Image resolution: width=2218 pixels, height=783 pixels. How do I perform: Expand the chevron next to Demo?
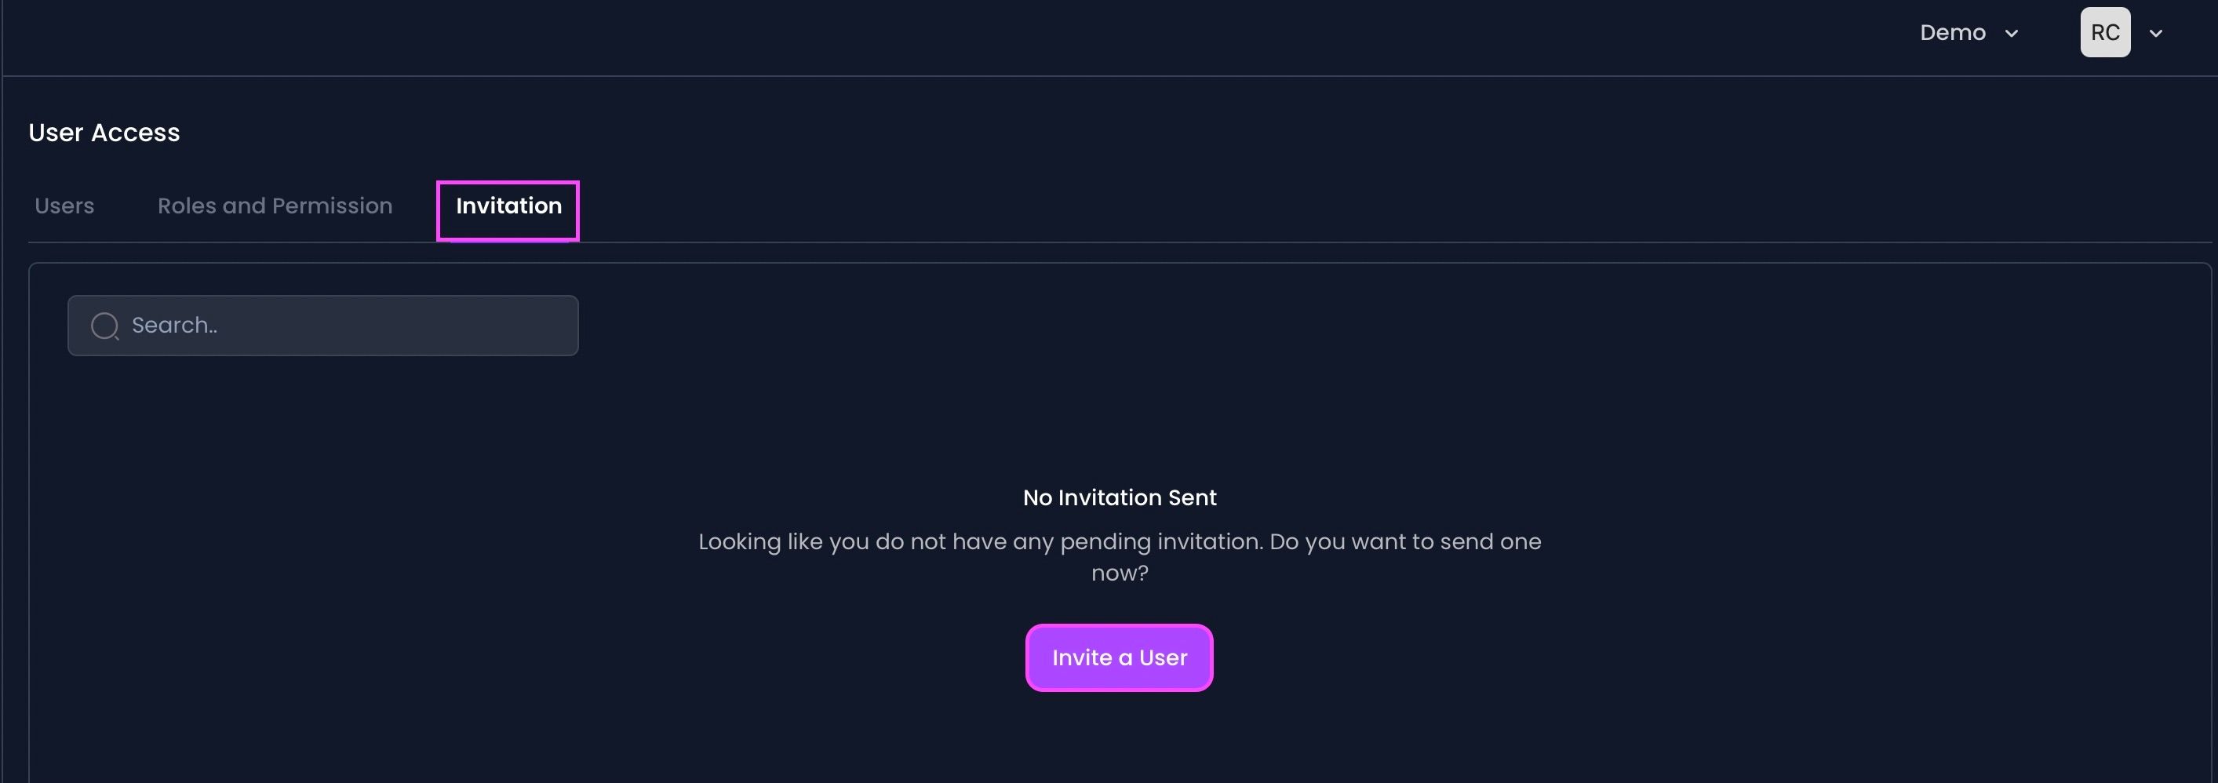2012,34
